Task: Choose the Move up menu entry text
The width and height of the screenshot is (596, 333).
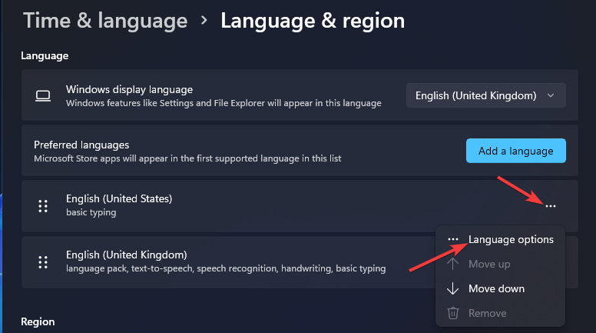Action: coord(489,265)
